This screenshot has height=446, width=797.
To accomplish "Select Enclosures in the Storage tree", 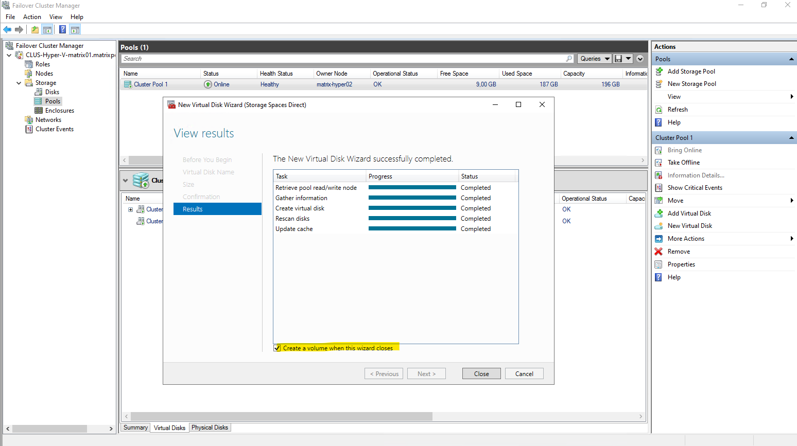I will [x=59, y=111].
